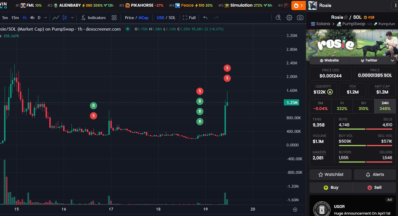Open Alerts for Rosie

pyautogui.click(x=375, y=174)
